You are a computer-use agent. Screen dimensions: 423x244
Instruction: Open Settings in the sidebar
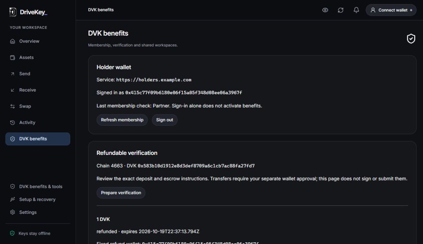[38, 213]
